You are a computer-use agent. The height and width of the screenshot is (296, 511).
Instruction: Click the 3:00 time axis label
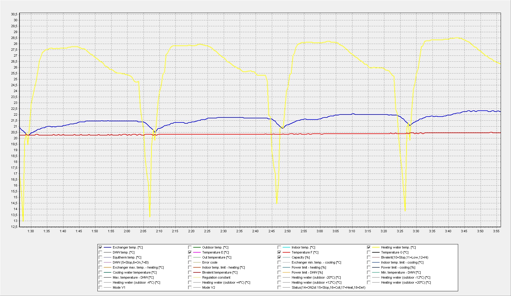coord(320,231)
